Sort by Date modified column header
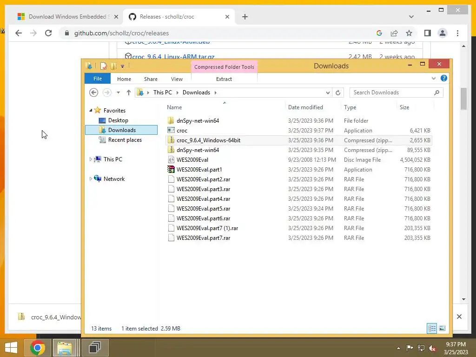This screenshot has width=476, height=357. click(305, 107)
